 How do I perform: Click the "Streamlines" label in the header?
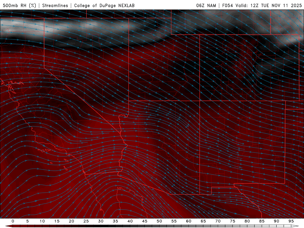pos(55,5)
